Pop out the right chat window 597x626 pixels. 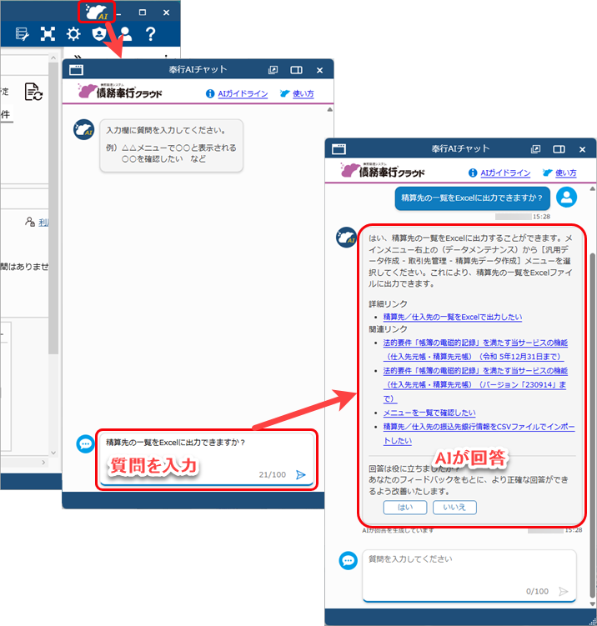coord(535,149)
